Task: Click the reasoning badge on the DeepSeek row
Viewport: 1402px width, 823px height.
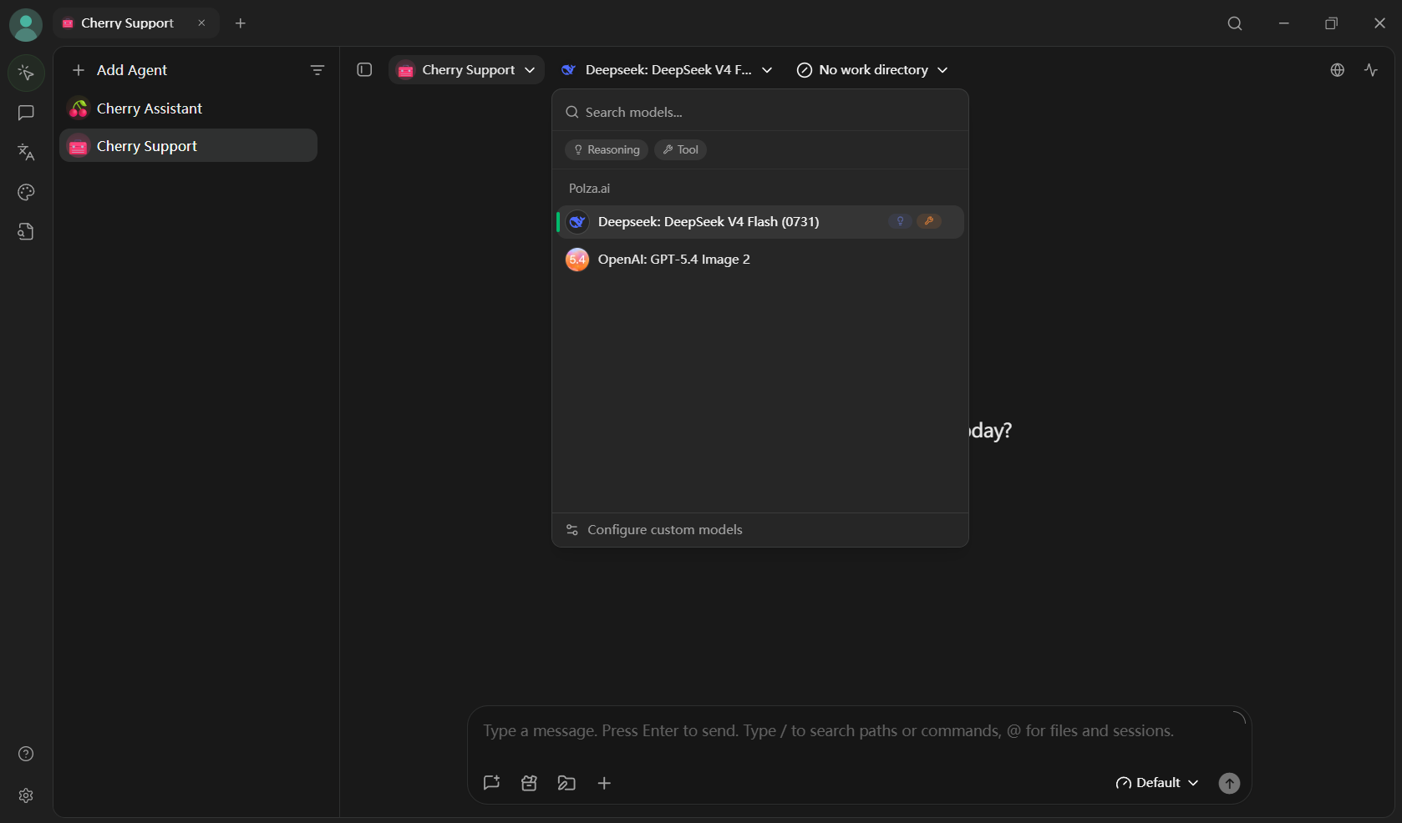Action: 900,221
